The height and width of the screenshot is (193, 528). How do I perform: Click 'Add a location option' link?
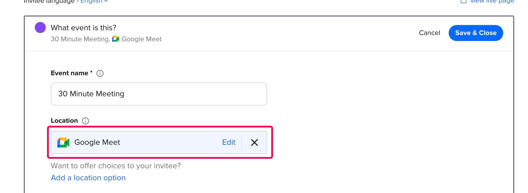[88, 178]
